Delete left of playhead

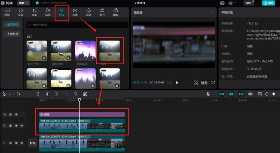(x=47, y=94)
